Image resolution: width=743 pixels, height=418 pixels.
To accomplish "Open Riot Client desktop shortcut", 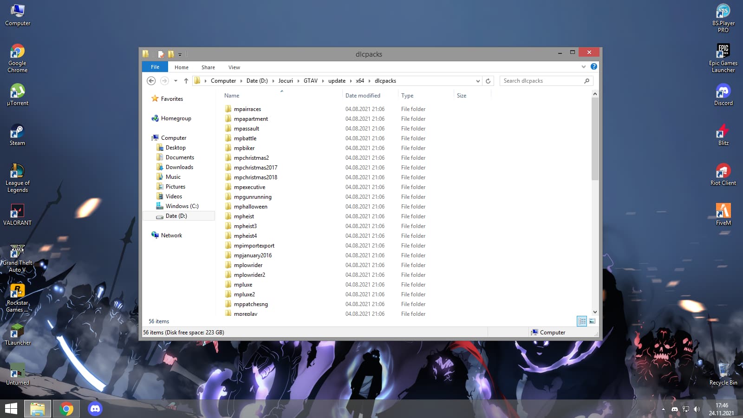I will pyautogui.click(x=723, y=175).
